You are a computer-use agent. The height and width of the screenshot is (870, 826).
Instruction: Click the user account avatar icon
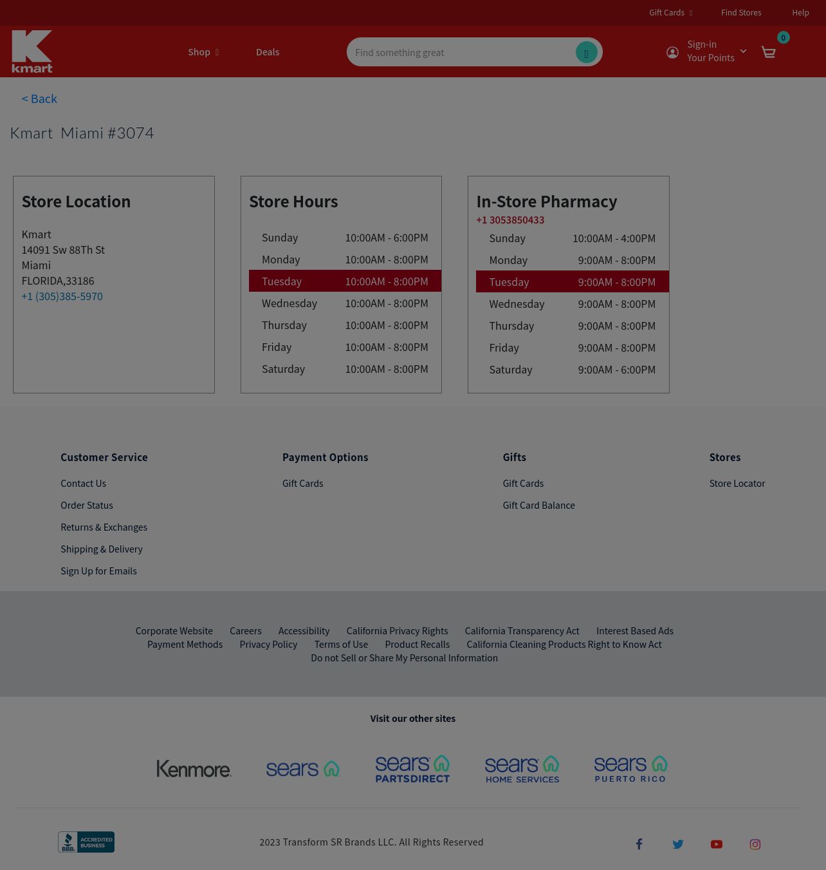pos(672,53)
